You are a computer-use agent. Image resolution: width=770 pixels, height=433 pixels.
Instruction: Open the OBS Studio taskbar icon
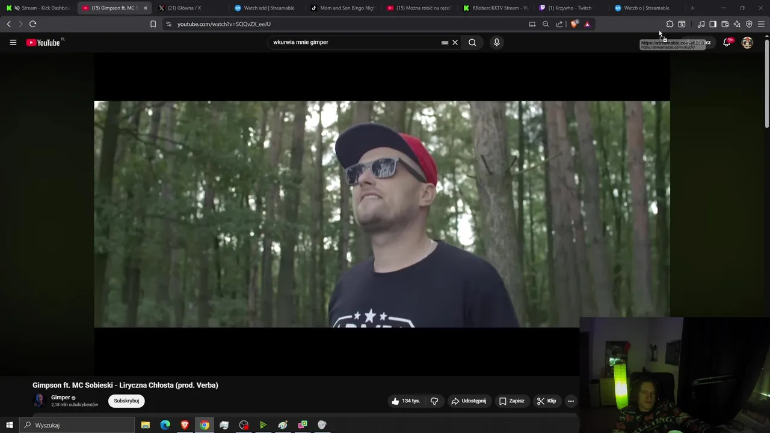[x=244, y=425]
